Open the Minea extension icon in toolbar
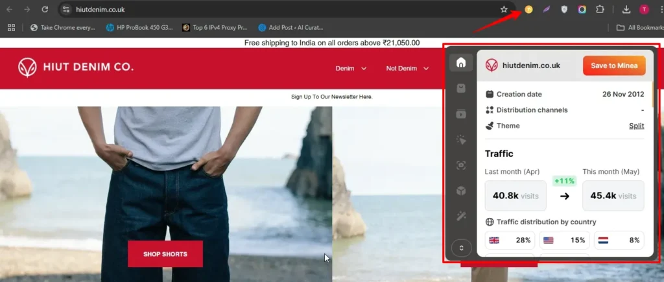 tap(528, 9)
